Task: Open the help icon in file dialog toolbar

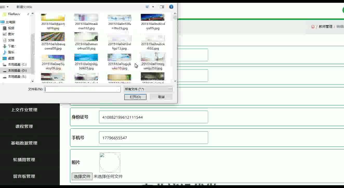Action: click(x=171, y=7)
